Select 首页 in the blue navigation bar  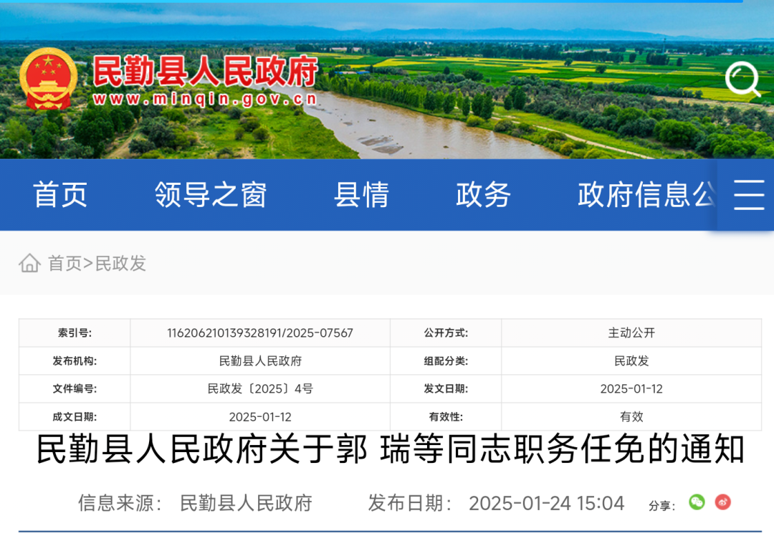pyautogui.click(x=60, y=194)
